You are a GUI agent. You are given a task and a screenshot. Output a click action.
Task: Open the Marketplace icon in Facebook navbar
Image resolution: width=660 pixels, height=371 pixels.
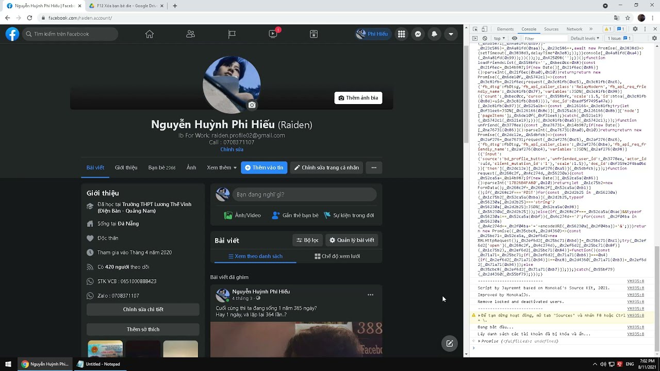(314, 34)
